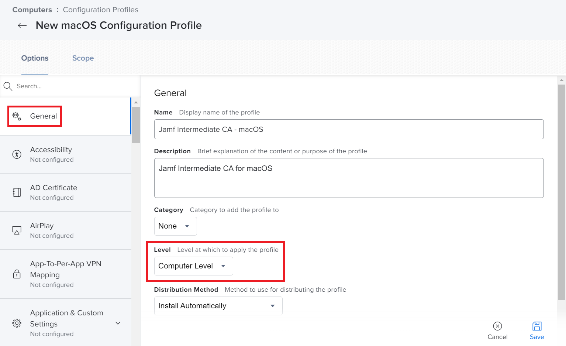Image resolution: width=566 pixels, height=346 pixels.
Task: Click 'Method to use for distributing the profile'
Action: [285, 290]
